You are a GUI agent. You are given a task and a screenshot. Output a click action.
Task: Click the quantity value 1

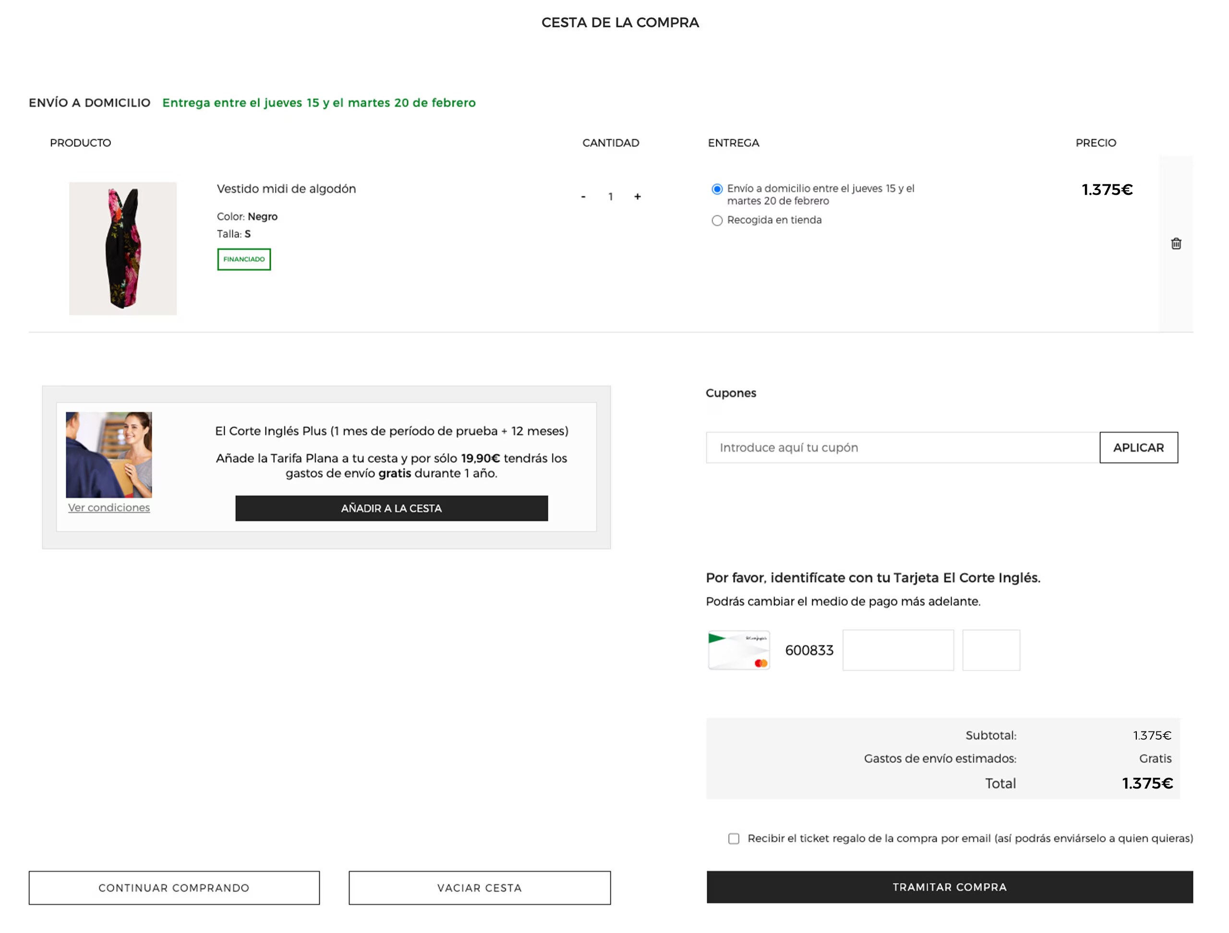[610, 197]
